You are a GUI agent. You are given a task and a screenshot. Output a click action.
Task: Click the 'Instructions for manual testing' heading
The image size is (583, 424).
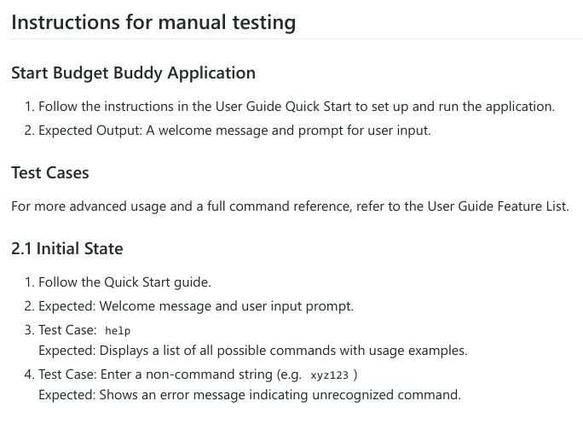coord(153,22)
